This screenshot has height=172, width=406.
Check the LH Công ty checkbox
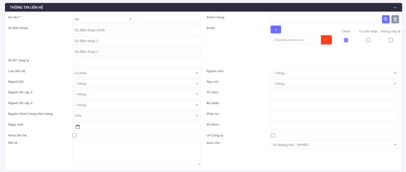point(273,135)
